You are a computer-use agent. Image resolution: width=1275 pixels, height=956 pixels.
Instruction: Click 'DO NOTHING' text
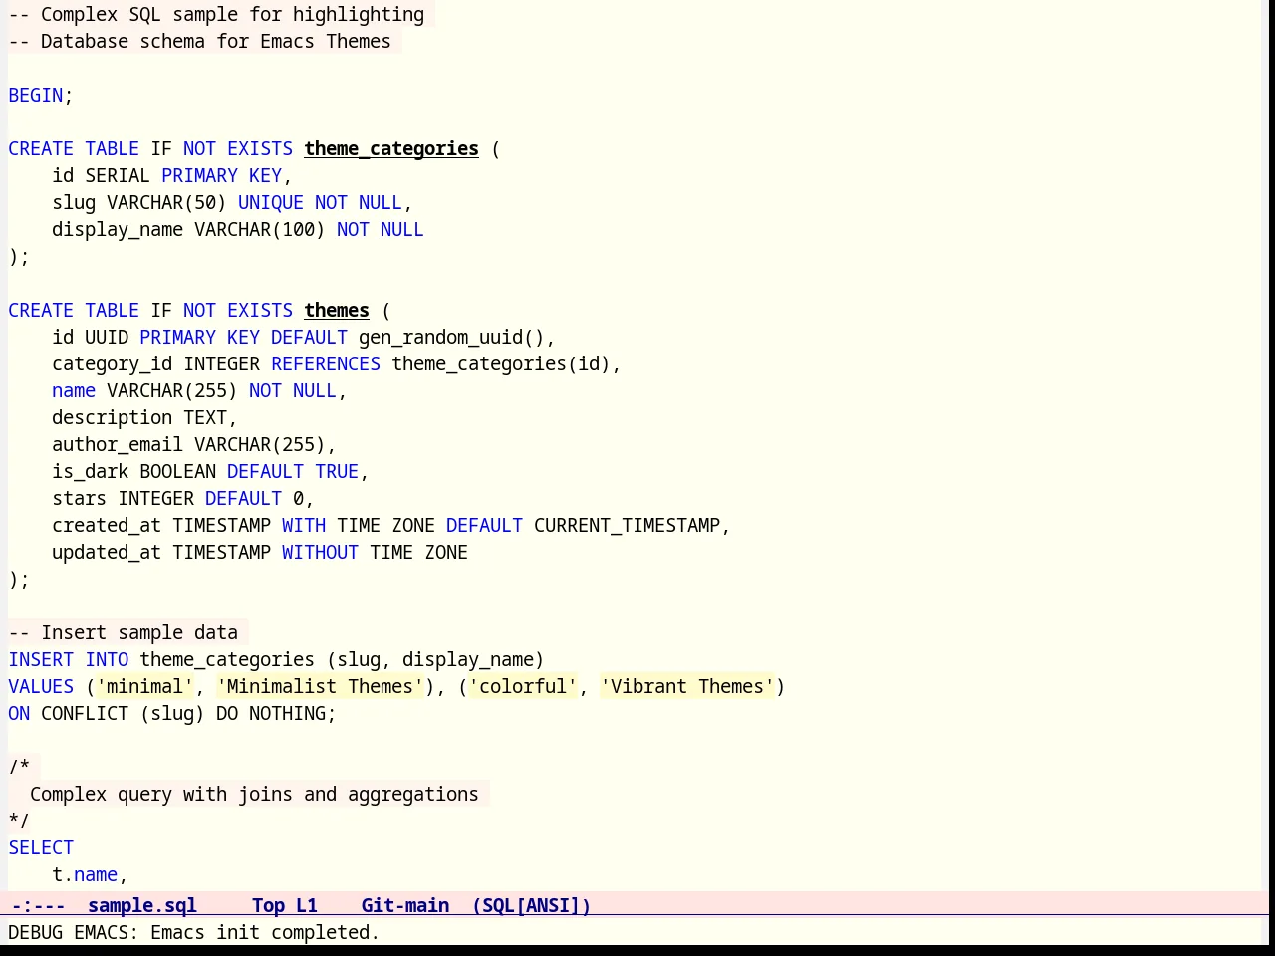[271, 713]
